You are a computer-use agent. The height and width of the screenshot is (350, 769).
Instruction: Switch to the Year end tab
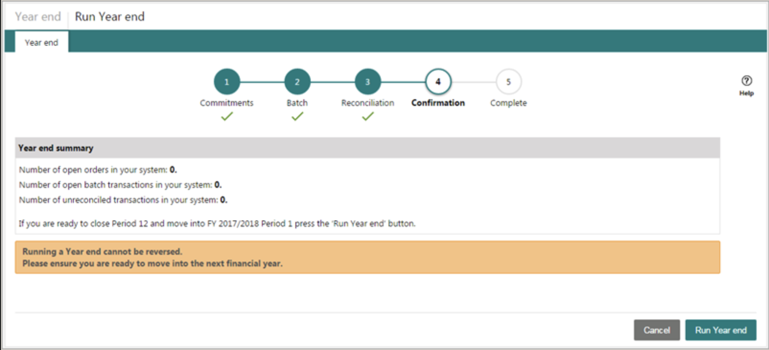click(41, 42)
